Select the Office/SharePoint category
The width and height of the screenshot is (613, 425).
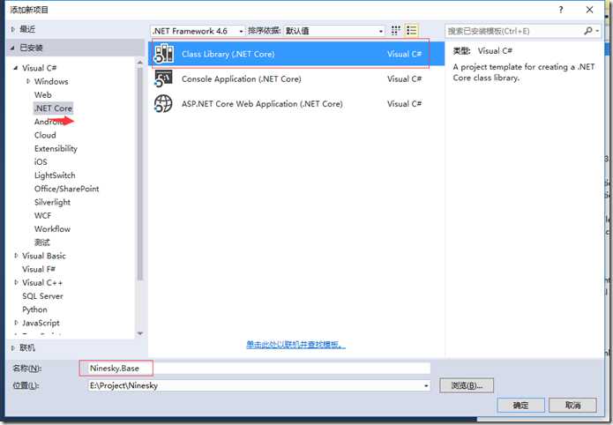66,189
